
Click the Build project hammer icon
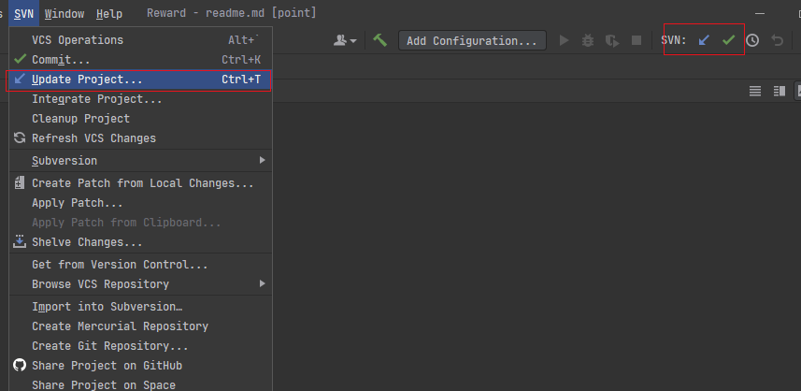click(x=380, y=40)
